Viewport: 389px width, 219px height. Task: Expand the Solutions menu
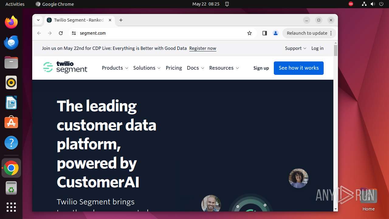pos(147,68)
